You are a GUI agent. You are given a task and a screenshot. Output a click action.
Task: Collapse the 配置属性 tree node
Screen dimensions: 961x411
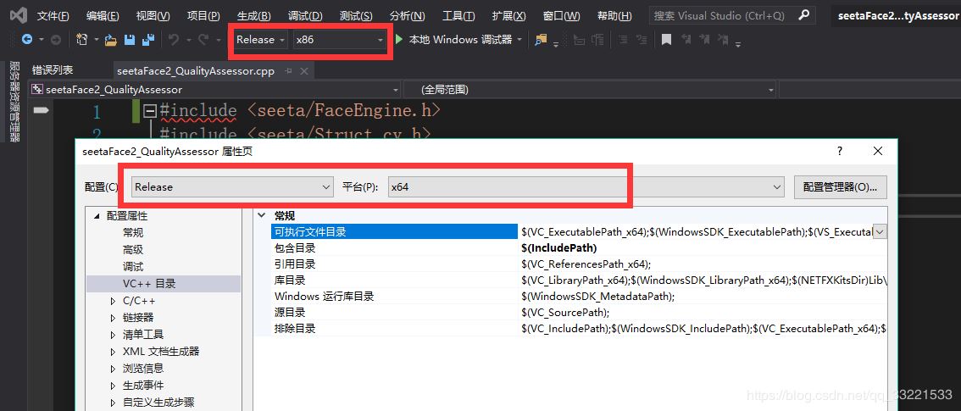point(97,216)
